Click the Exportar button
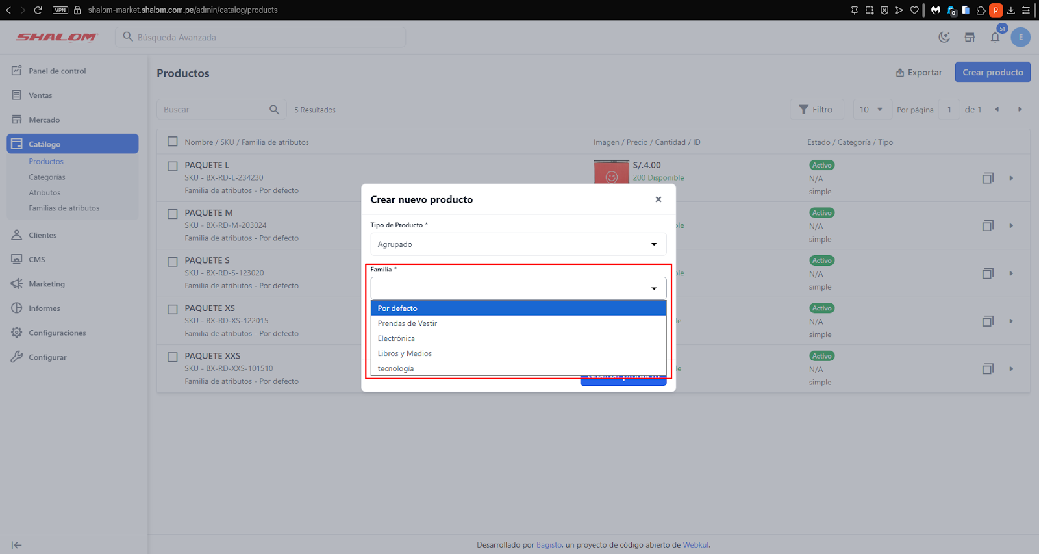This screenshot has height=554, width=1039. [x=919, y=73]
